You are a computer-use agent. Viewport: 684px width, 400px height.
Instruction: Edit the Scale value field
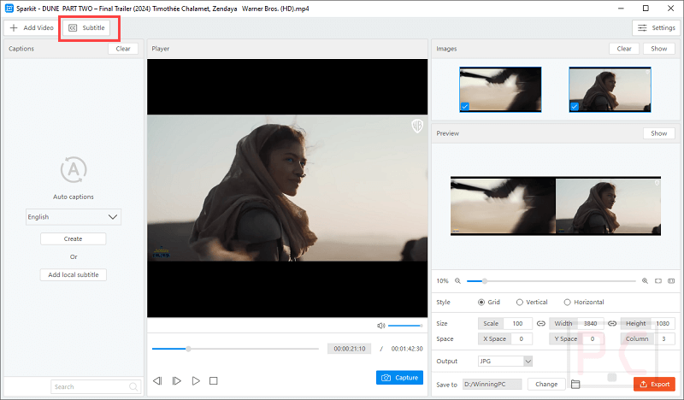pyautogui.click(x=517, y=323)
